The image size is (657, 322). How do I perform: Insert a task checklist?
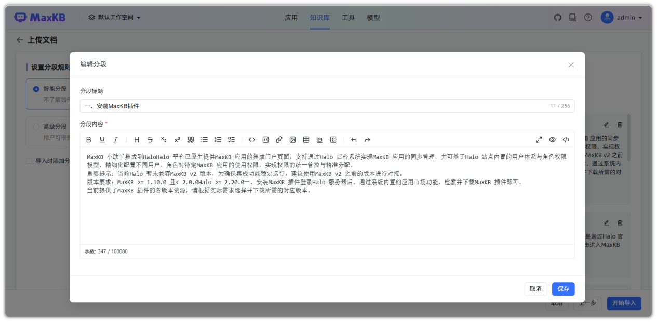232,139
